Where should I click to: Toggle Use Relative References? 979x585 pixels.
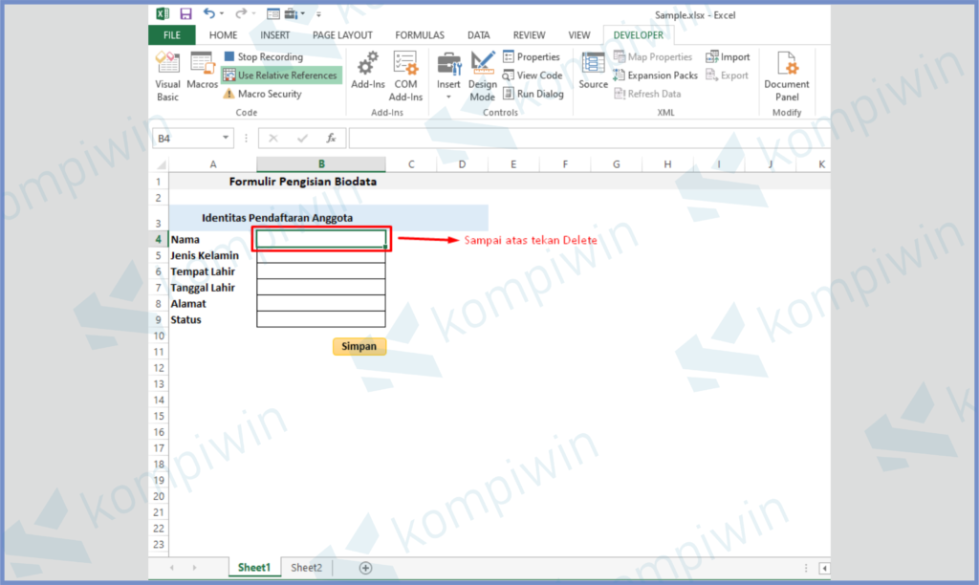click(281, 76)
